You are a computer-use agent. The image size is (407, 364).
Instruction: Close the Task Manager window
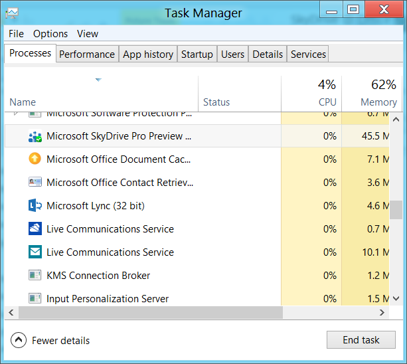384,10
